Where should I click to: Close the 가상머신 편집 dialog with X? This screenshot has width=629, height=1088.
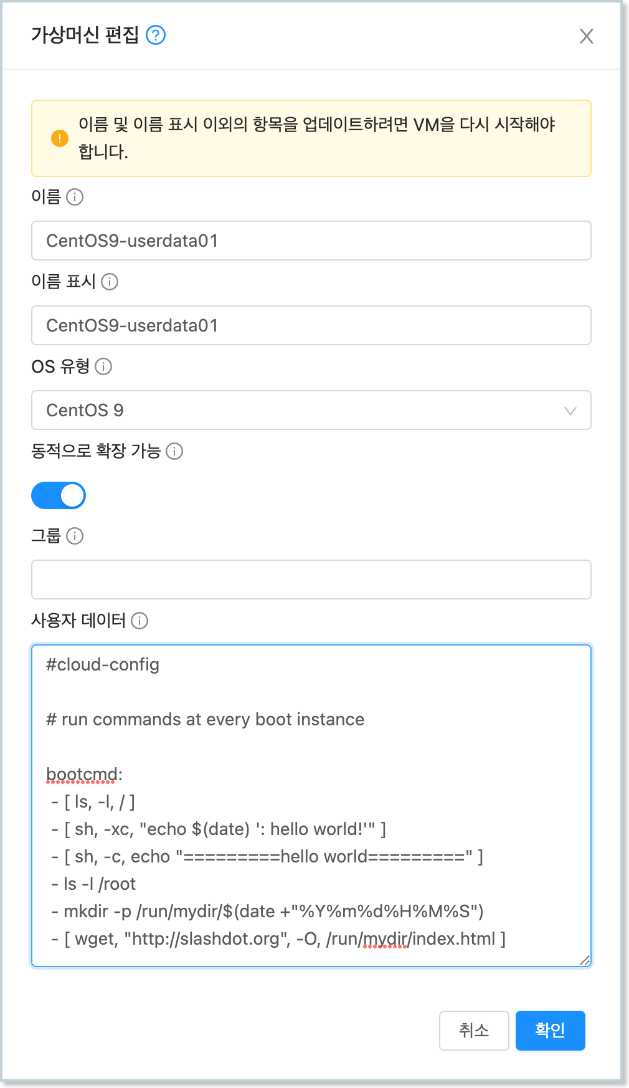tap(586, 36)
